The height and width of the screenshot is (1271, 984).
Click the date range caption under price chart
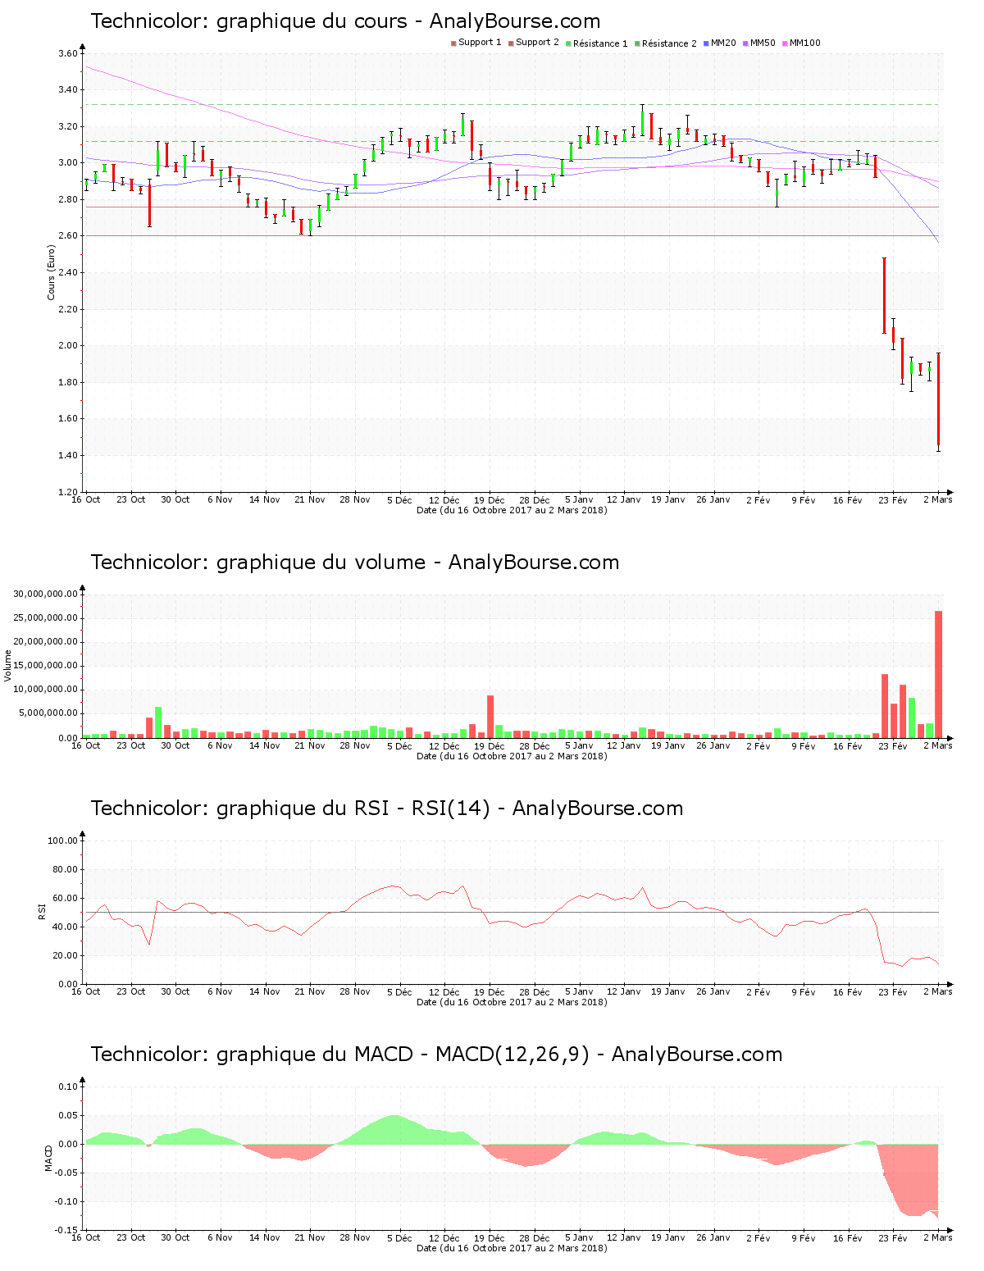(x=512, y=510)
